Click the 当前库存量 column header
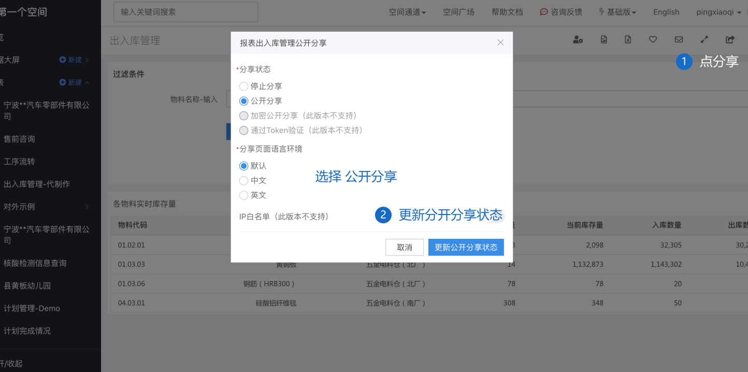748x372 pixels. click(x=585, y=225)
